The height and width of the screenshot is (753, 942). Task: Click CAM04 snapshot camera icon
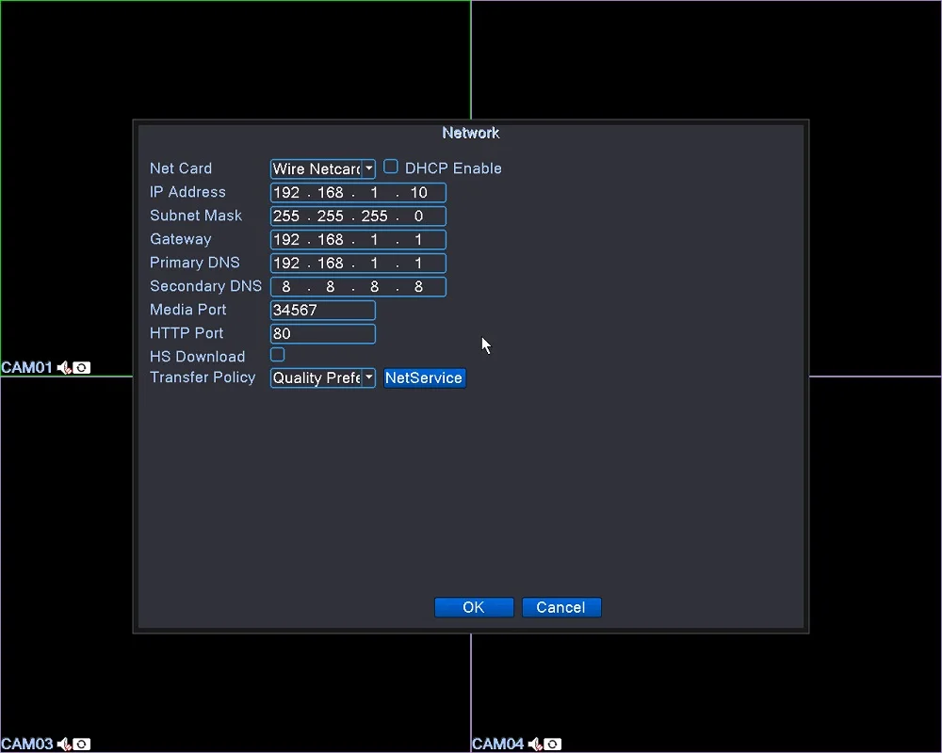(x=553, y=744)
